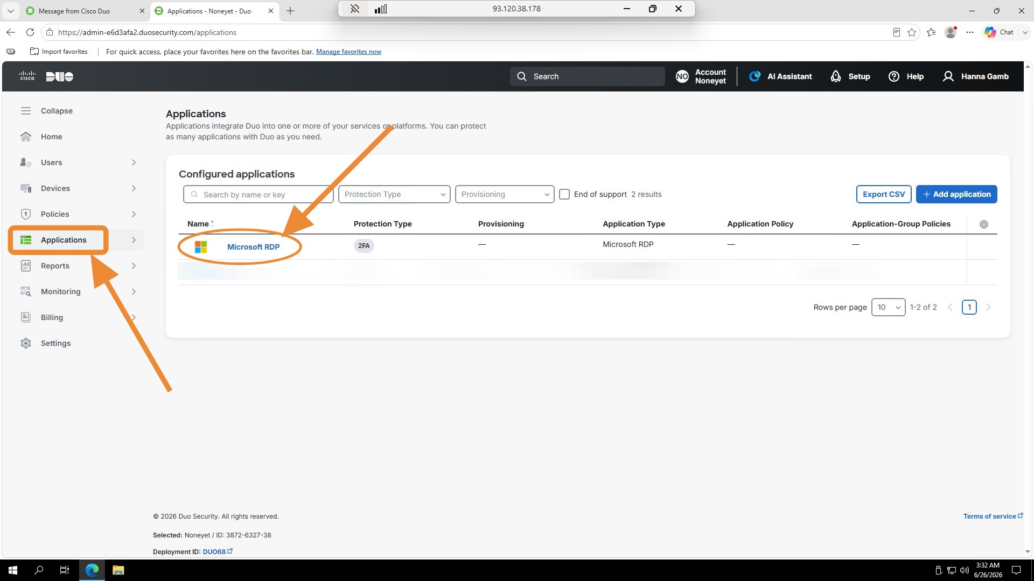
Task: Open the Protection Type filter dropdown
Action: [x=394, y=194]
